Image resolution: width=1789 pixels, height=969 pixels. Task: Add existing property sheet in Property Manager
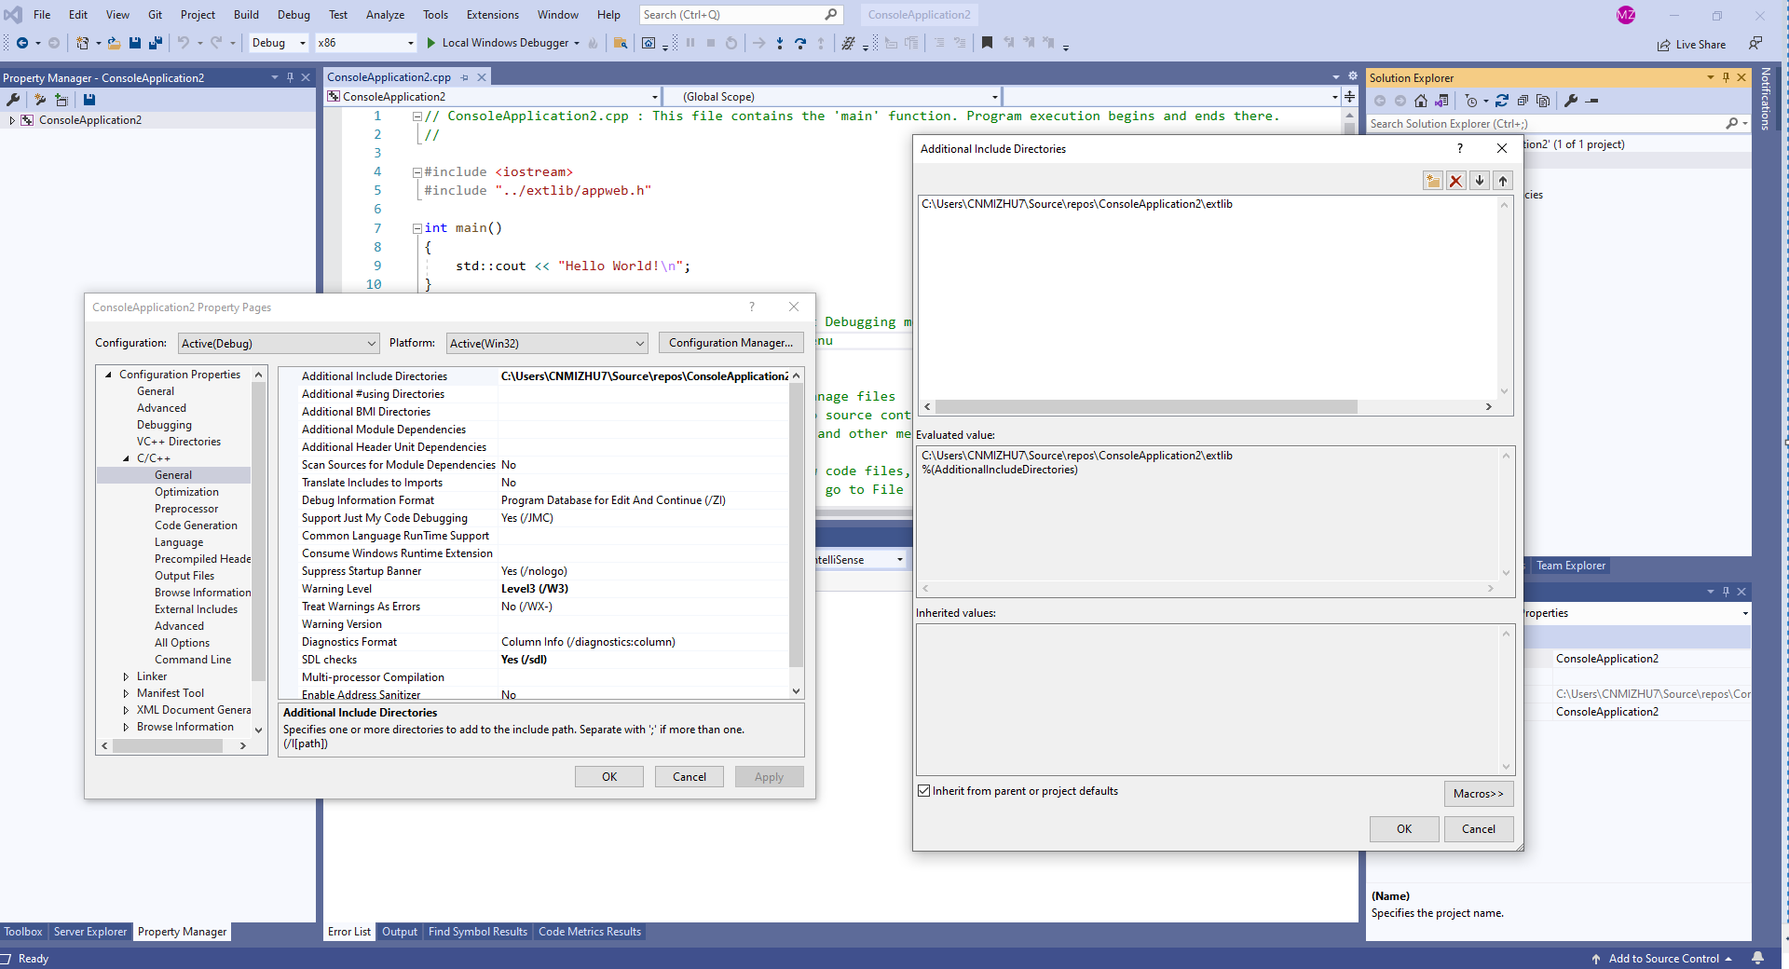tap(61, 100)
